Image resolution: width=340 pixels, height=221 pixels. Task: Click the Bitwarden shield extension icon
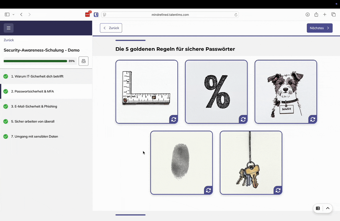point(96,15)
